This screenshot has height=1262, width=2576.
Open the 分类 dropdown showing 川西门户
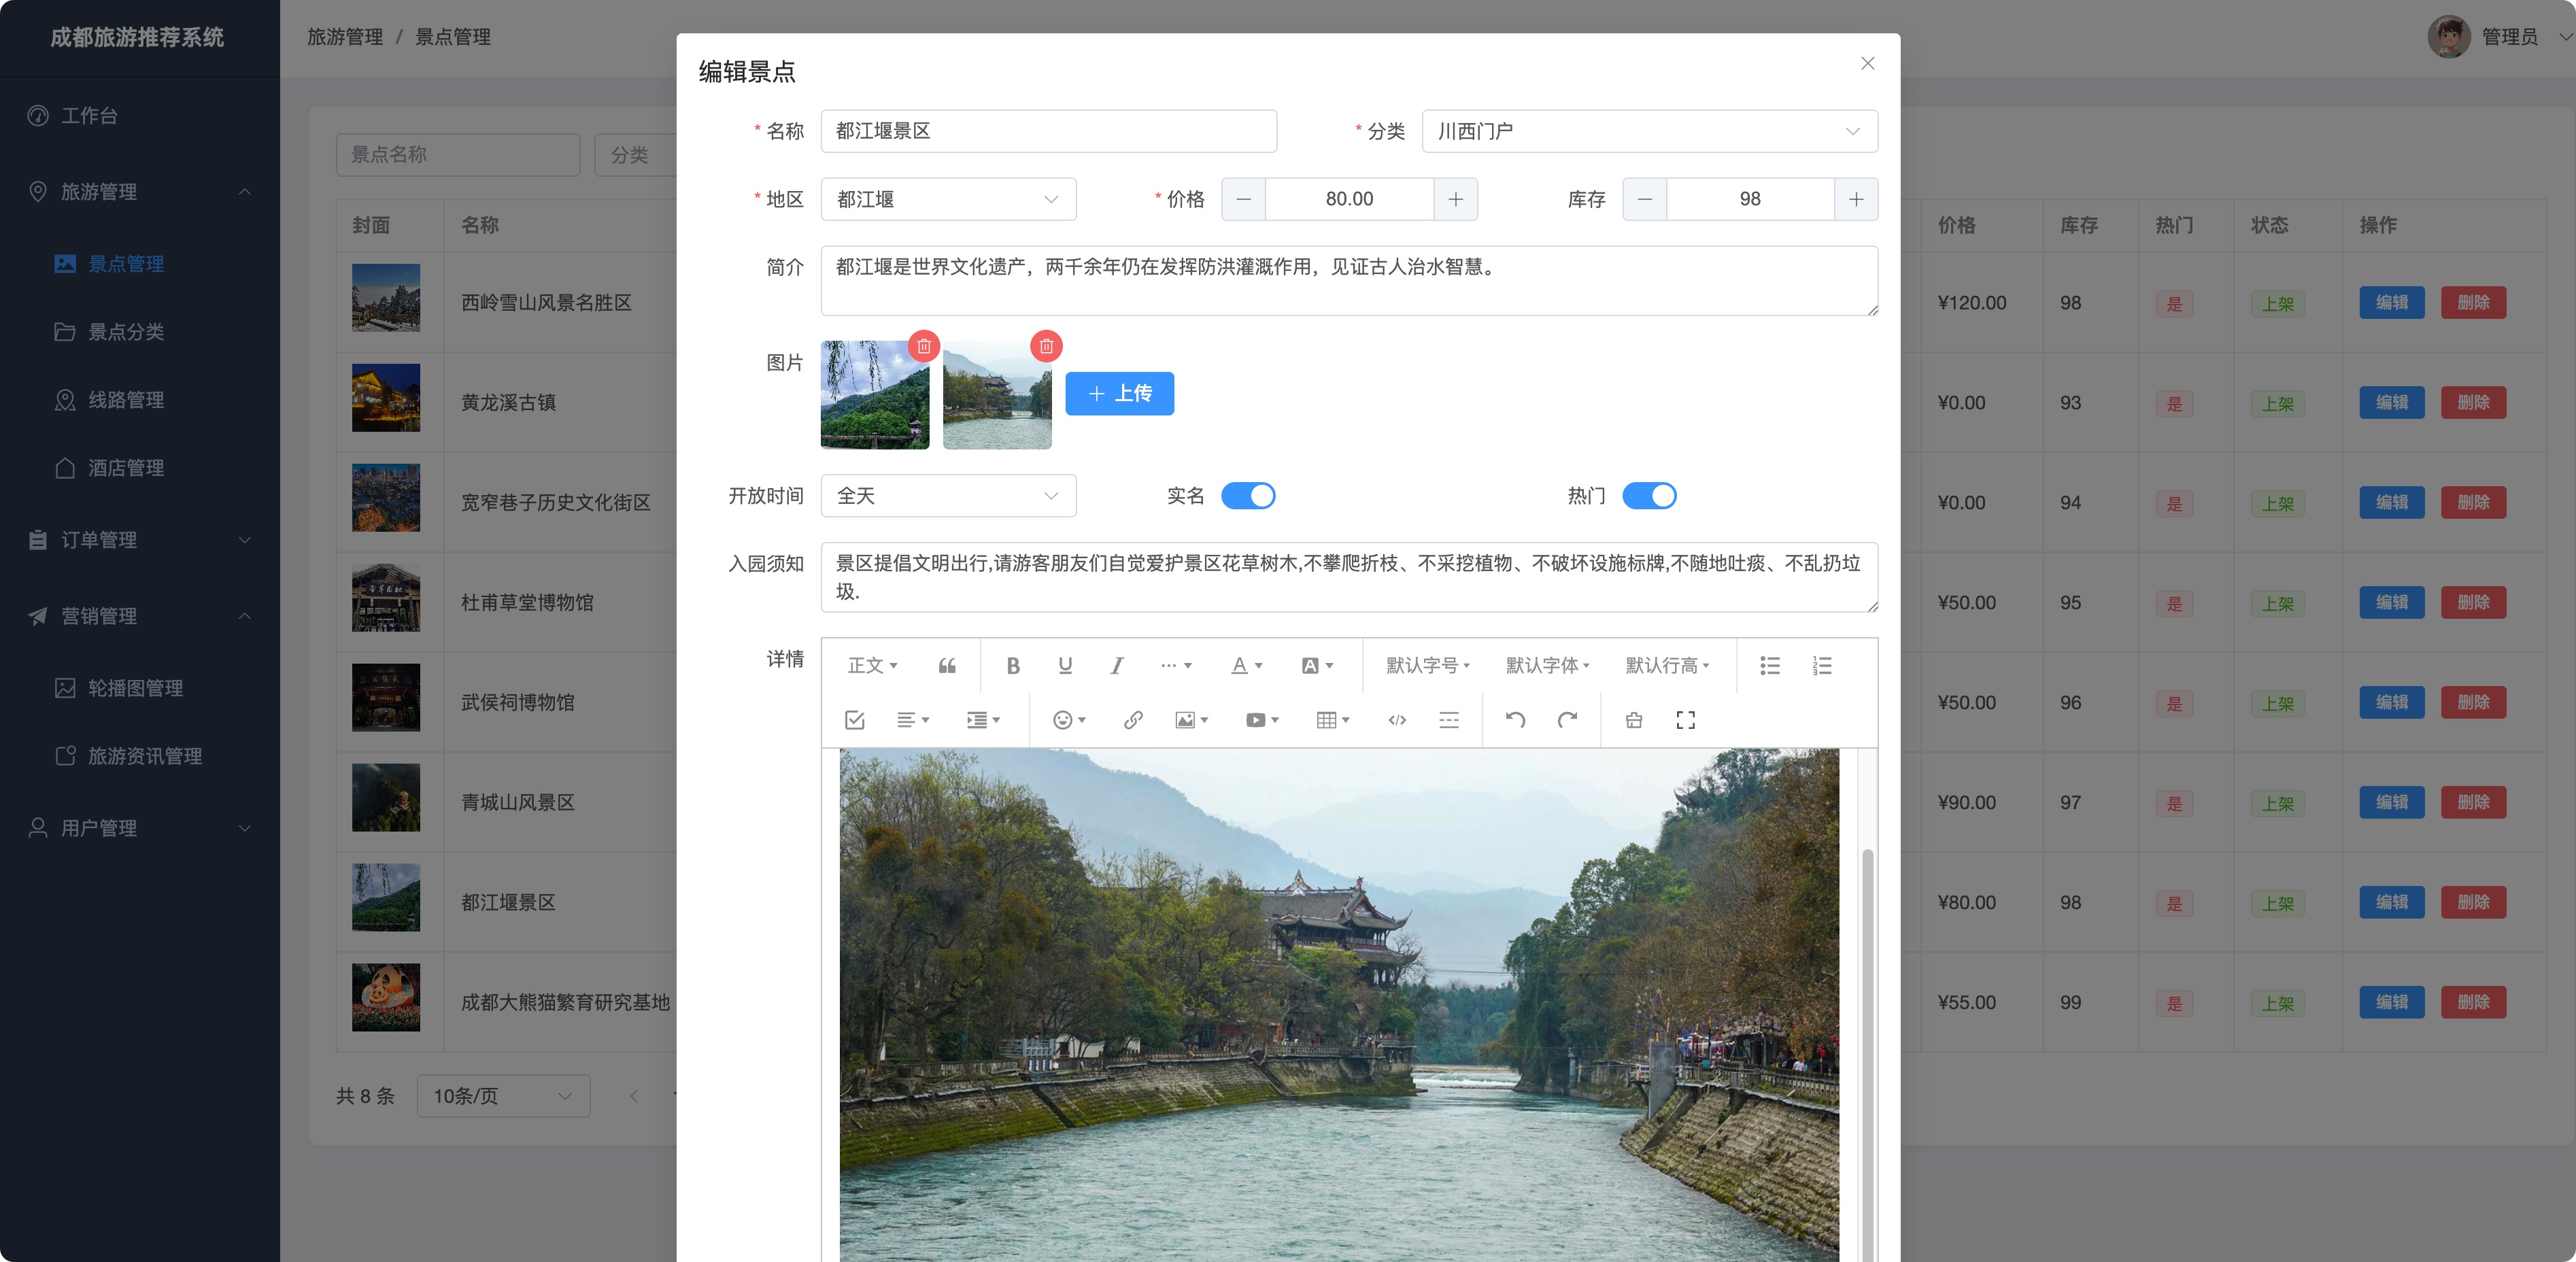(x=1649, y=131)
